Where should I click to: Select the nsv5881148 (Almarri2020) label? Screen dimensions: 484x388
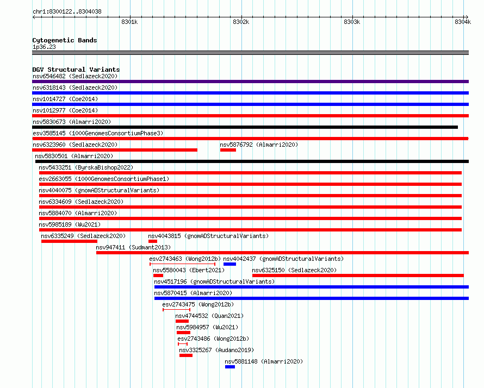click(x=264, y=361)
